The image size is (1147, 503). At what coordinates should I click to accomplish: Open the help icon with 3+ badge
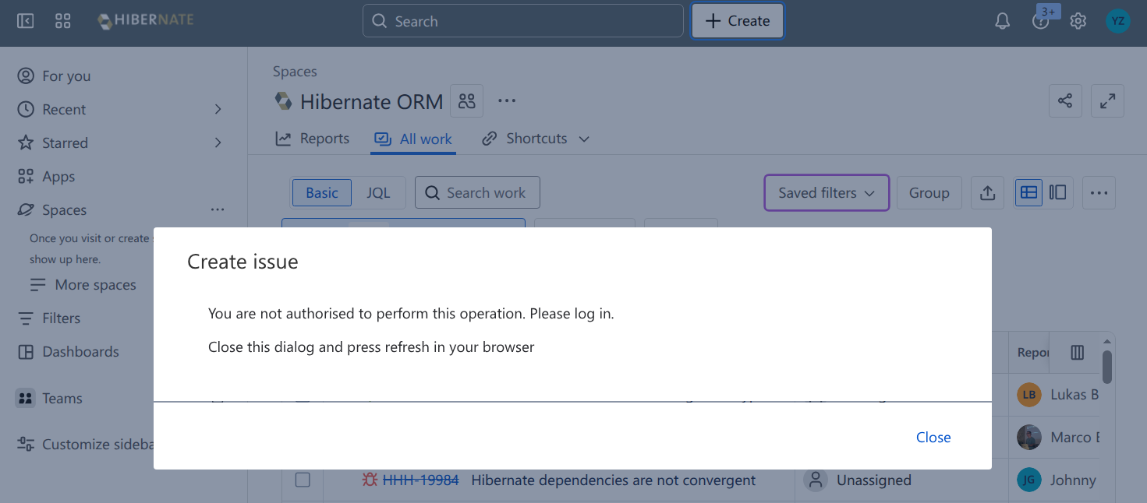[1040, 21]
